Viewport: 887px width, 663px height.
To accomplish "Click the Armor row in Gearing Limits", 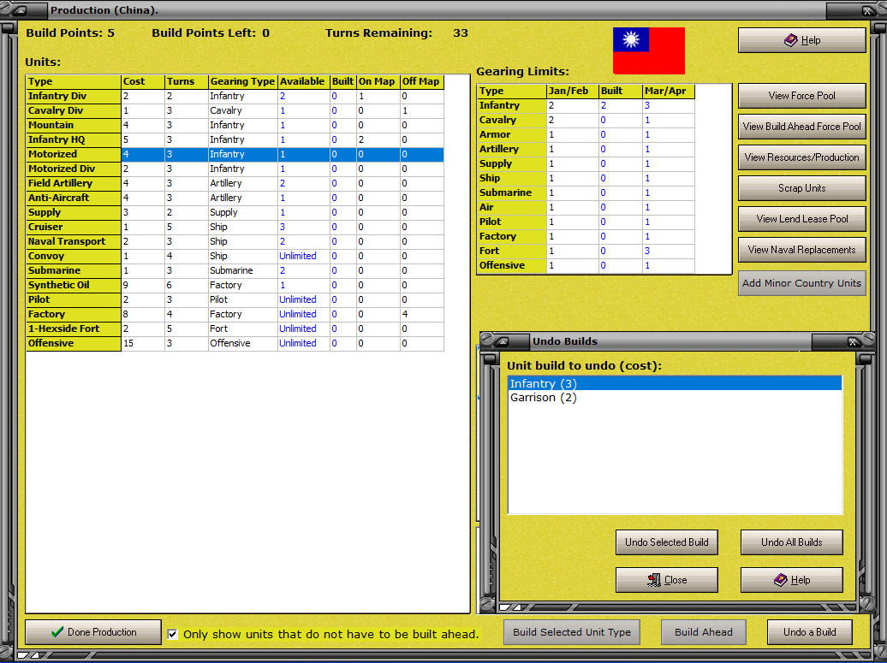I will coord(586,134).
